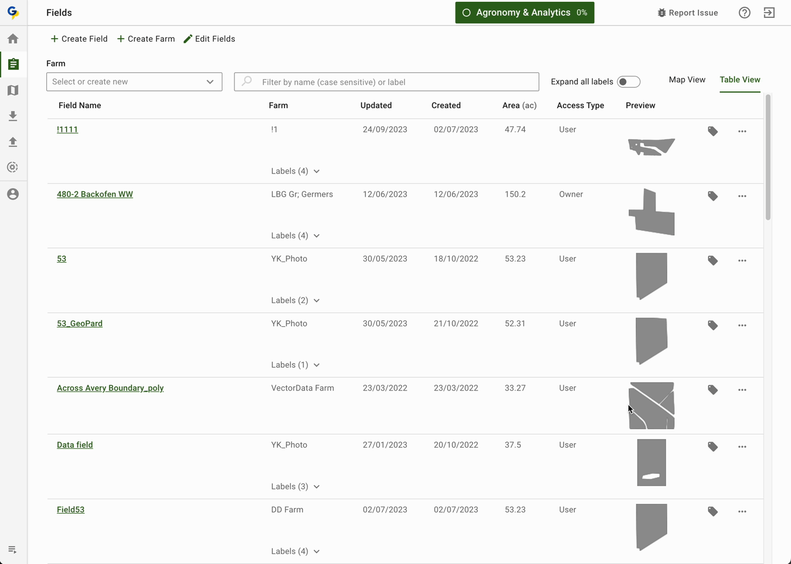Open the map icon in the sidebar
Image resolution: width=791 pixels, height=564 pixels.
[13, 90]
